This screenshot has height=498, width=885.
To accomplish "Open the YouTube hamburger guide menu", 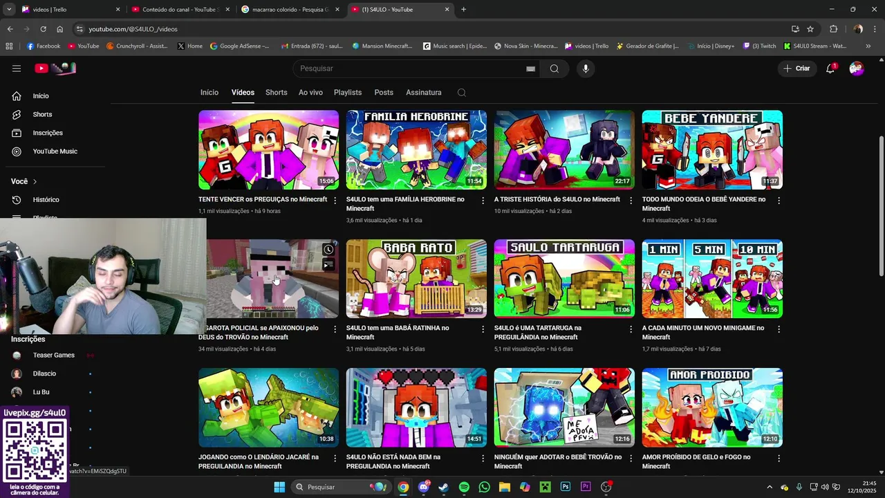I will click(17, 68).
